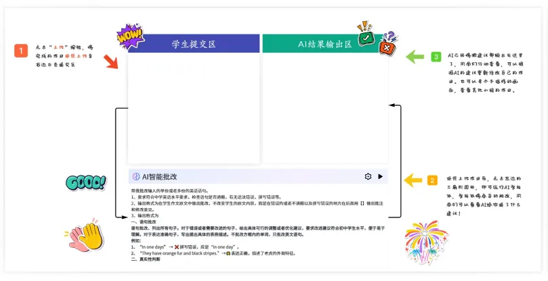This screenshot has width=548, height=281.
Task: Select the AI智能批改 title text
Action: (x=159, y=177)
